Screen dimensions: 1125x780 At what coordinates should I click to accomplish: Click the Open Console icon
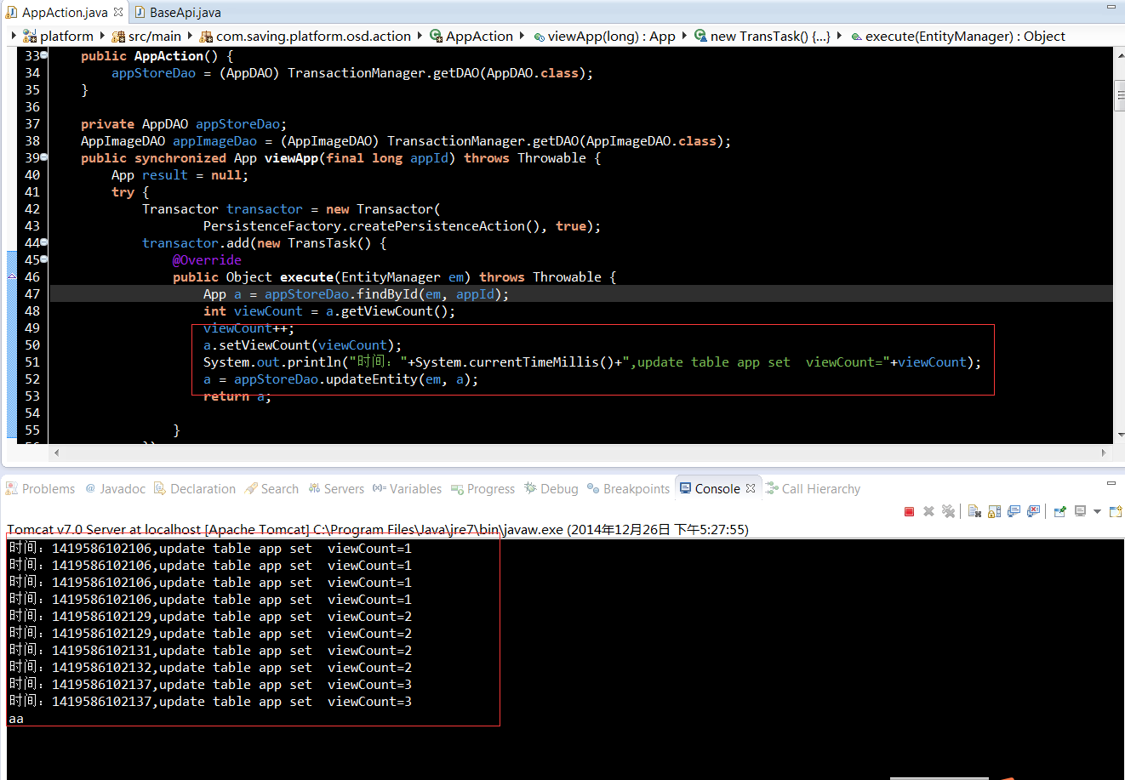1117,511
